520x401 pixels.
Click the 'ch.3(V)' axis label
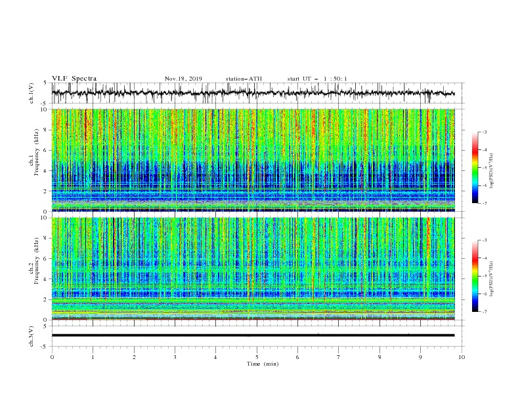click(32, 336)
